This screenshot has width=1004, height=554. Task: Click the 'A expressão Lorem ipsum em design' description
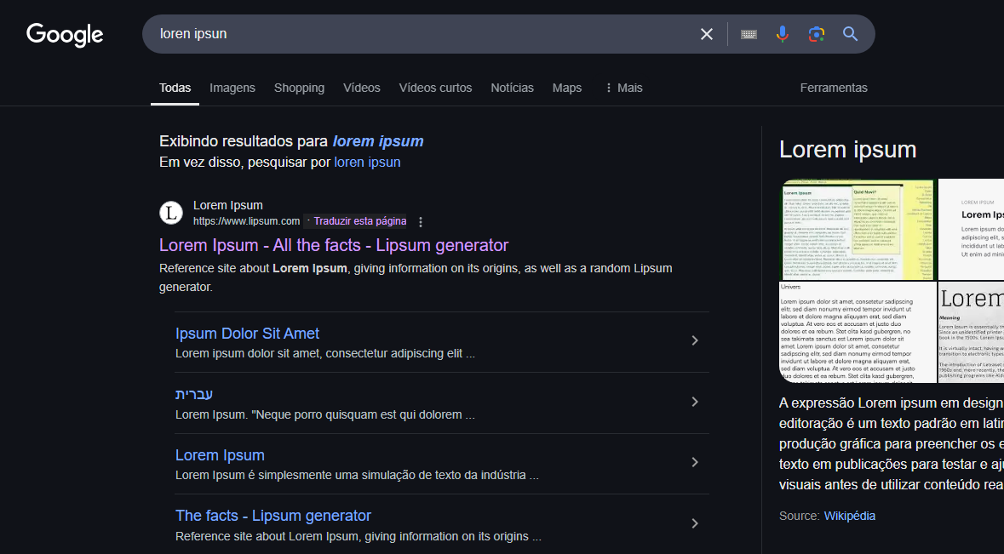click(892, 444)
